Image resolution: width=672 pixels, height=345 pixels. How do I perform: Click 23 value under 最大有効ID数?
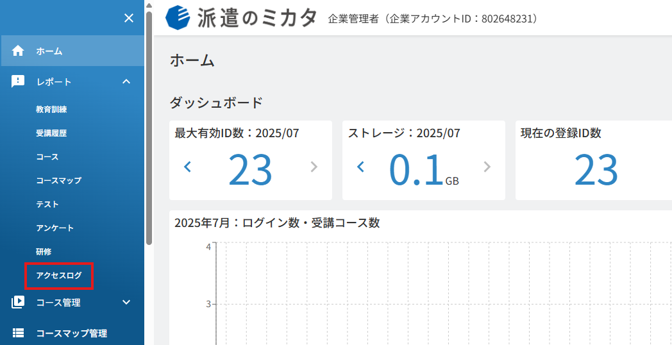pos(250,170)
